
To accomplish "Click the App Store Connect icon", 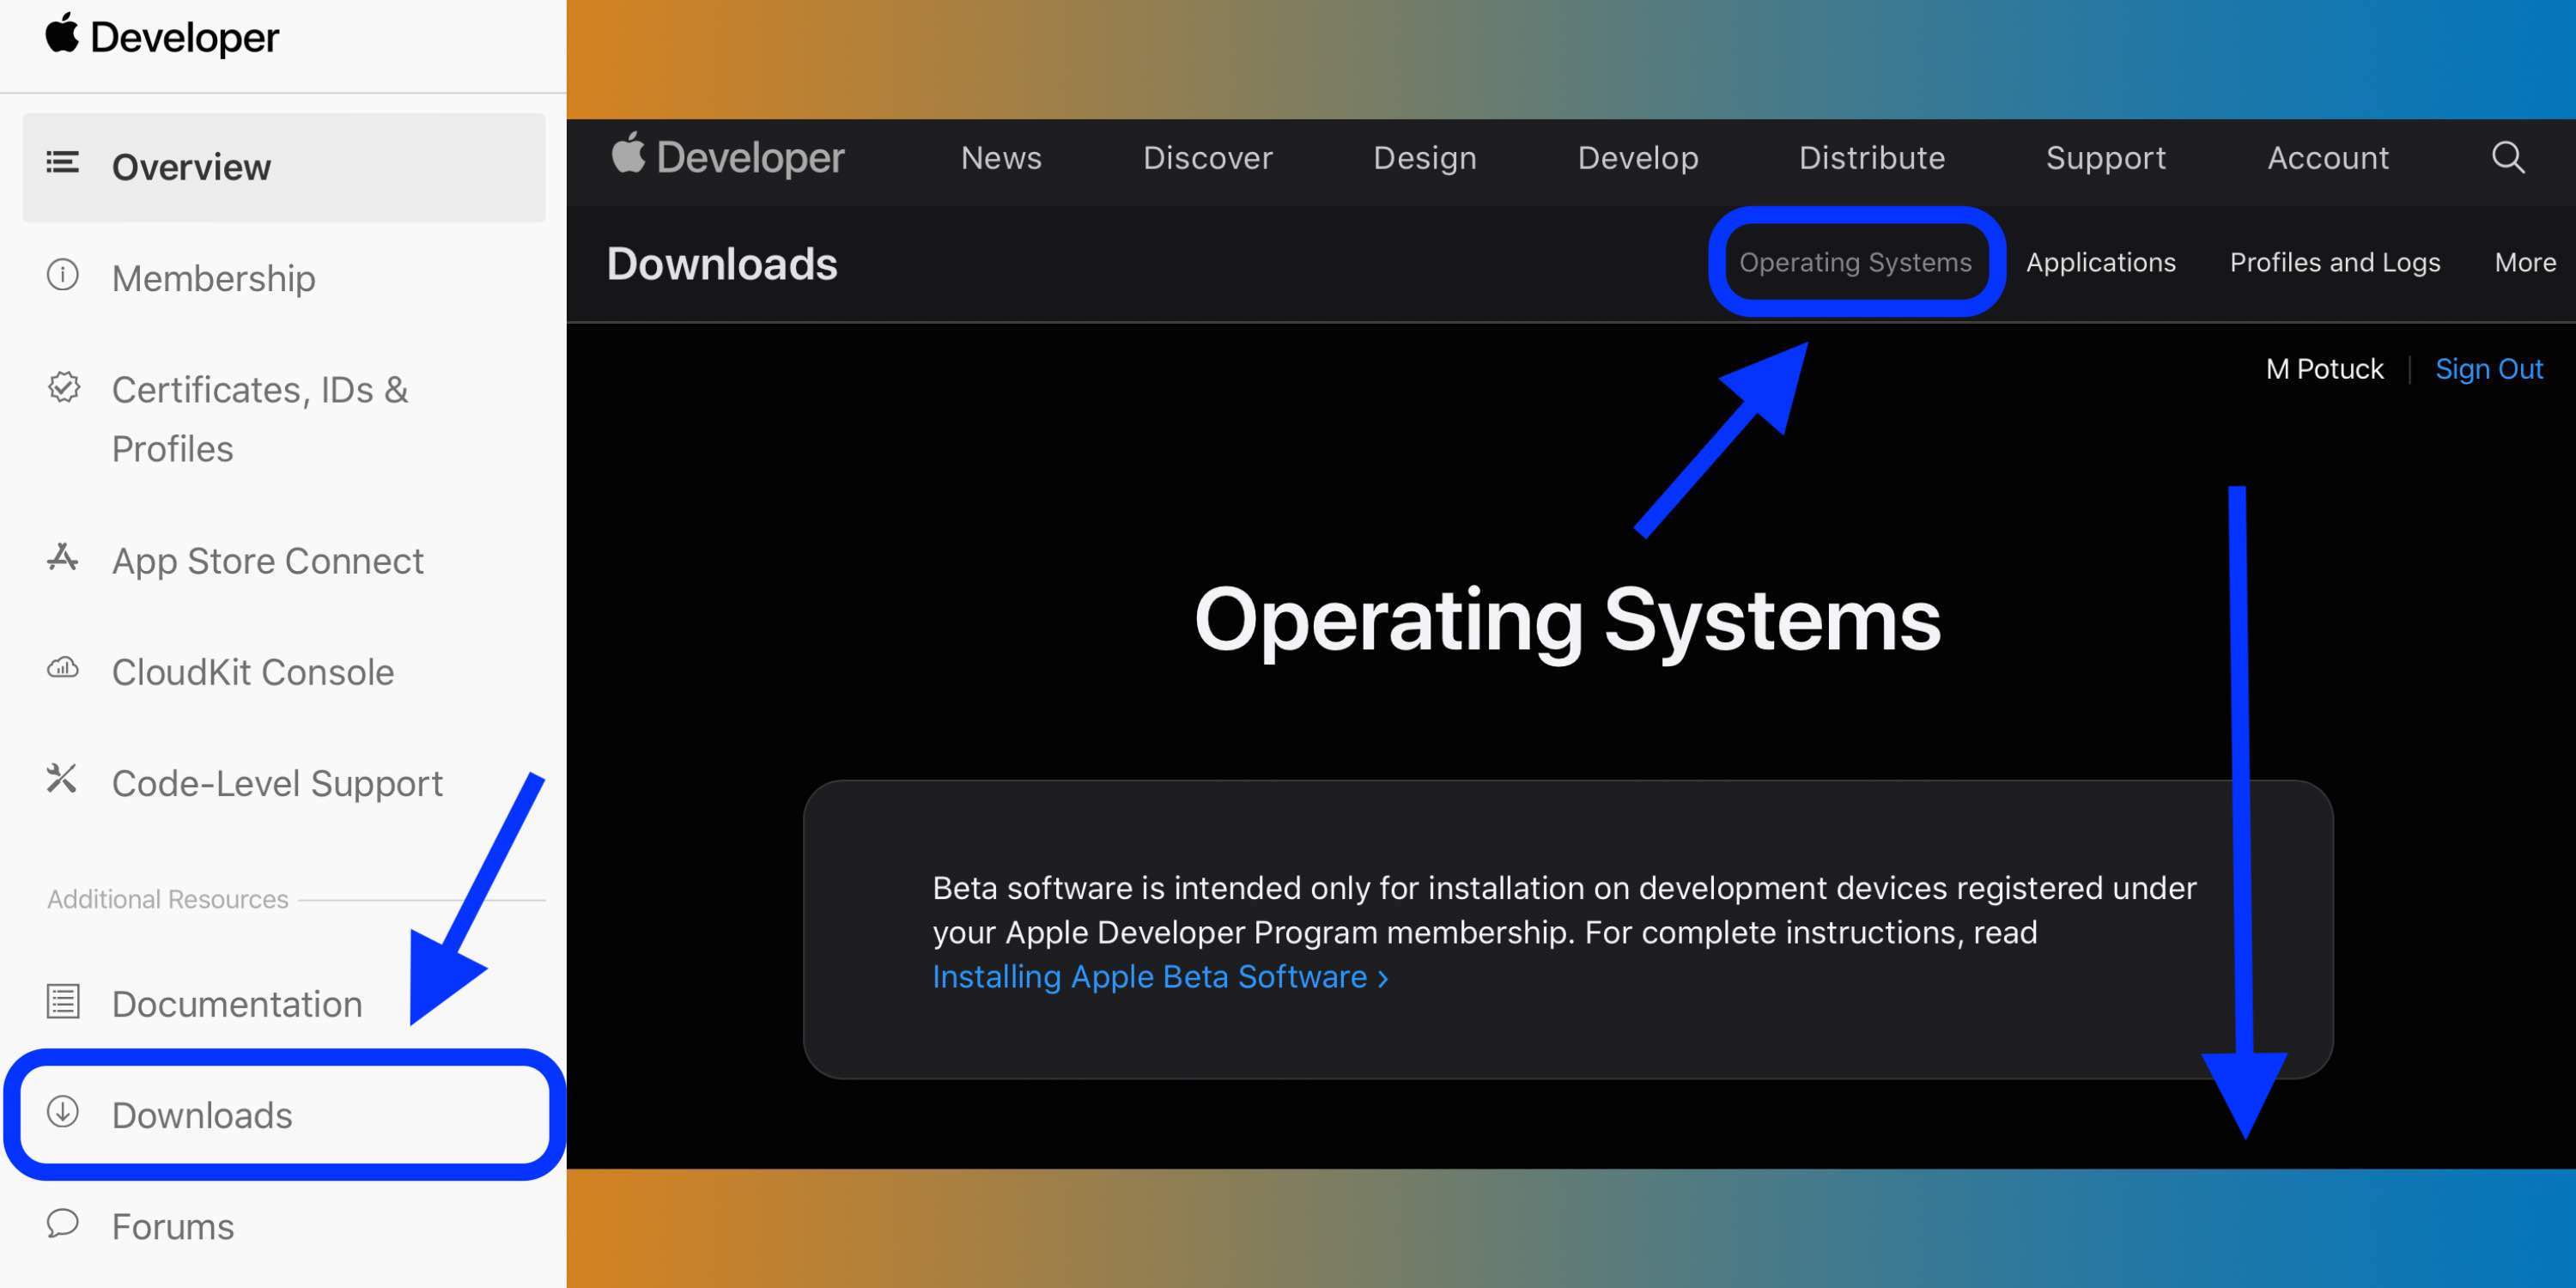I will coord(62,557).
